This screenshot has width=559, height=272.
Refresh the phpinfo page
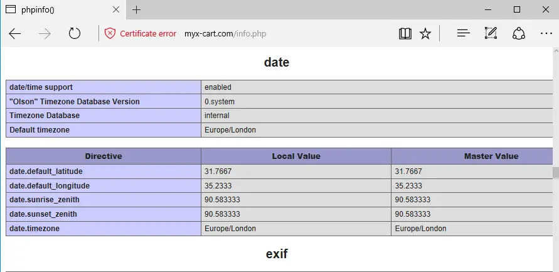[75, 34]
